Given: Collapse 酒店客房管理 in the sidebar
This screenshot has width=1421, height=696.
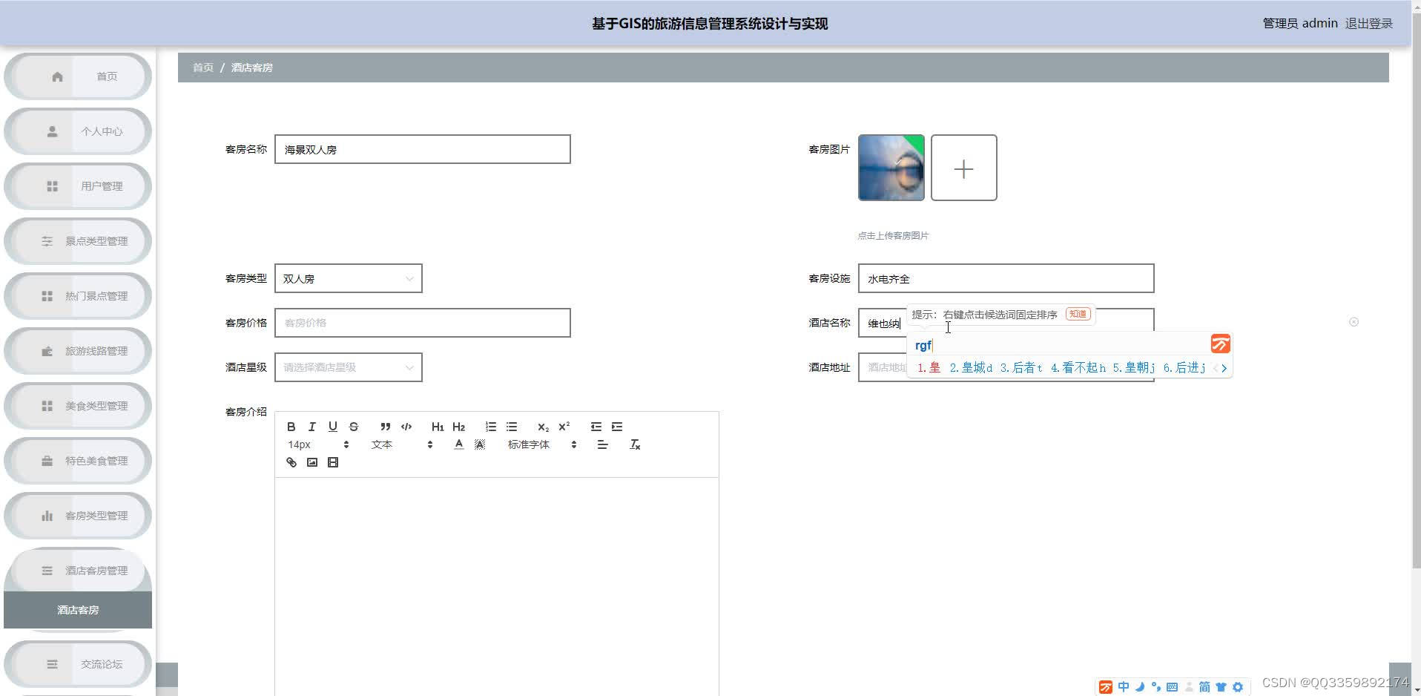Looking at the screenshot, I should tap(78, 571).
